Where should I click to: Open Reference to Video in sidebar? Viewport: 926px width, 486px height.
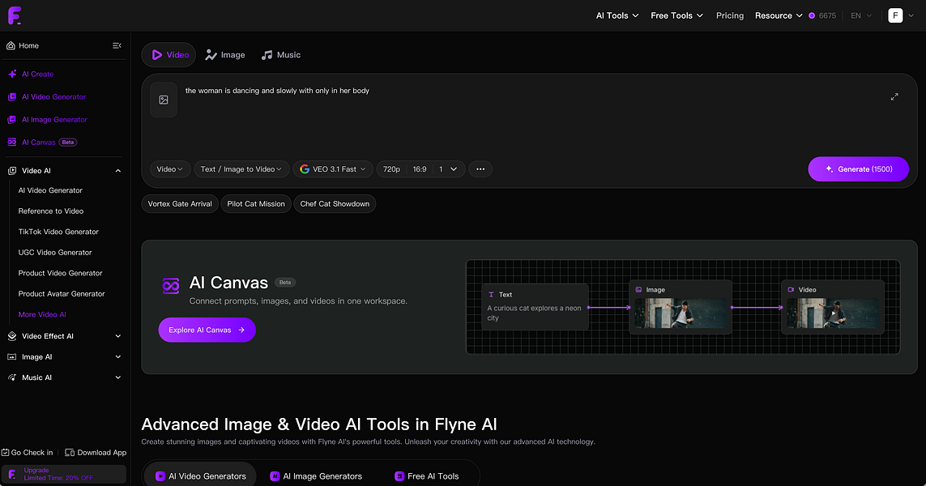[x=51, y=211]
